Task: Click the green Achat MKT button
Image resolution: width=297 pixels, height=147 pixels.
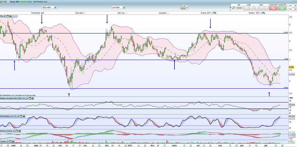Action: point(282,8)
